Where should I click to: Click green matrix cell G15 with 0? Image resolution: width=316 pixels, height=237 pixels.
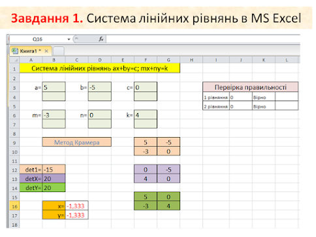pyautogui.click(x=168, y=197)
